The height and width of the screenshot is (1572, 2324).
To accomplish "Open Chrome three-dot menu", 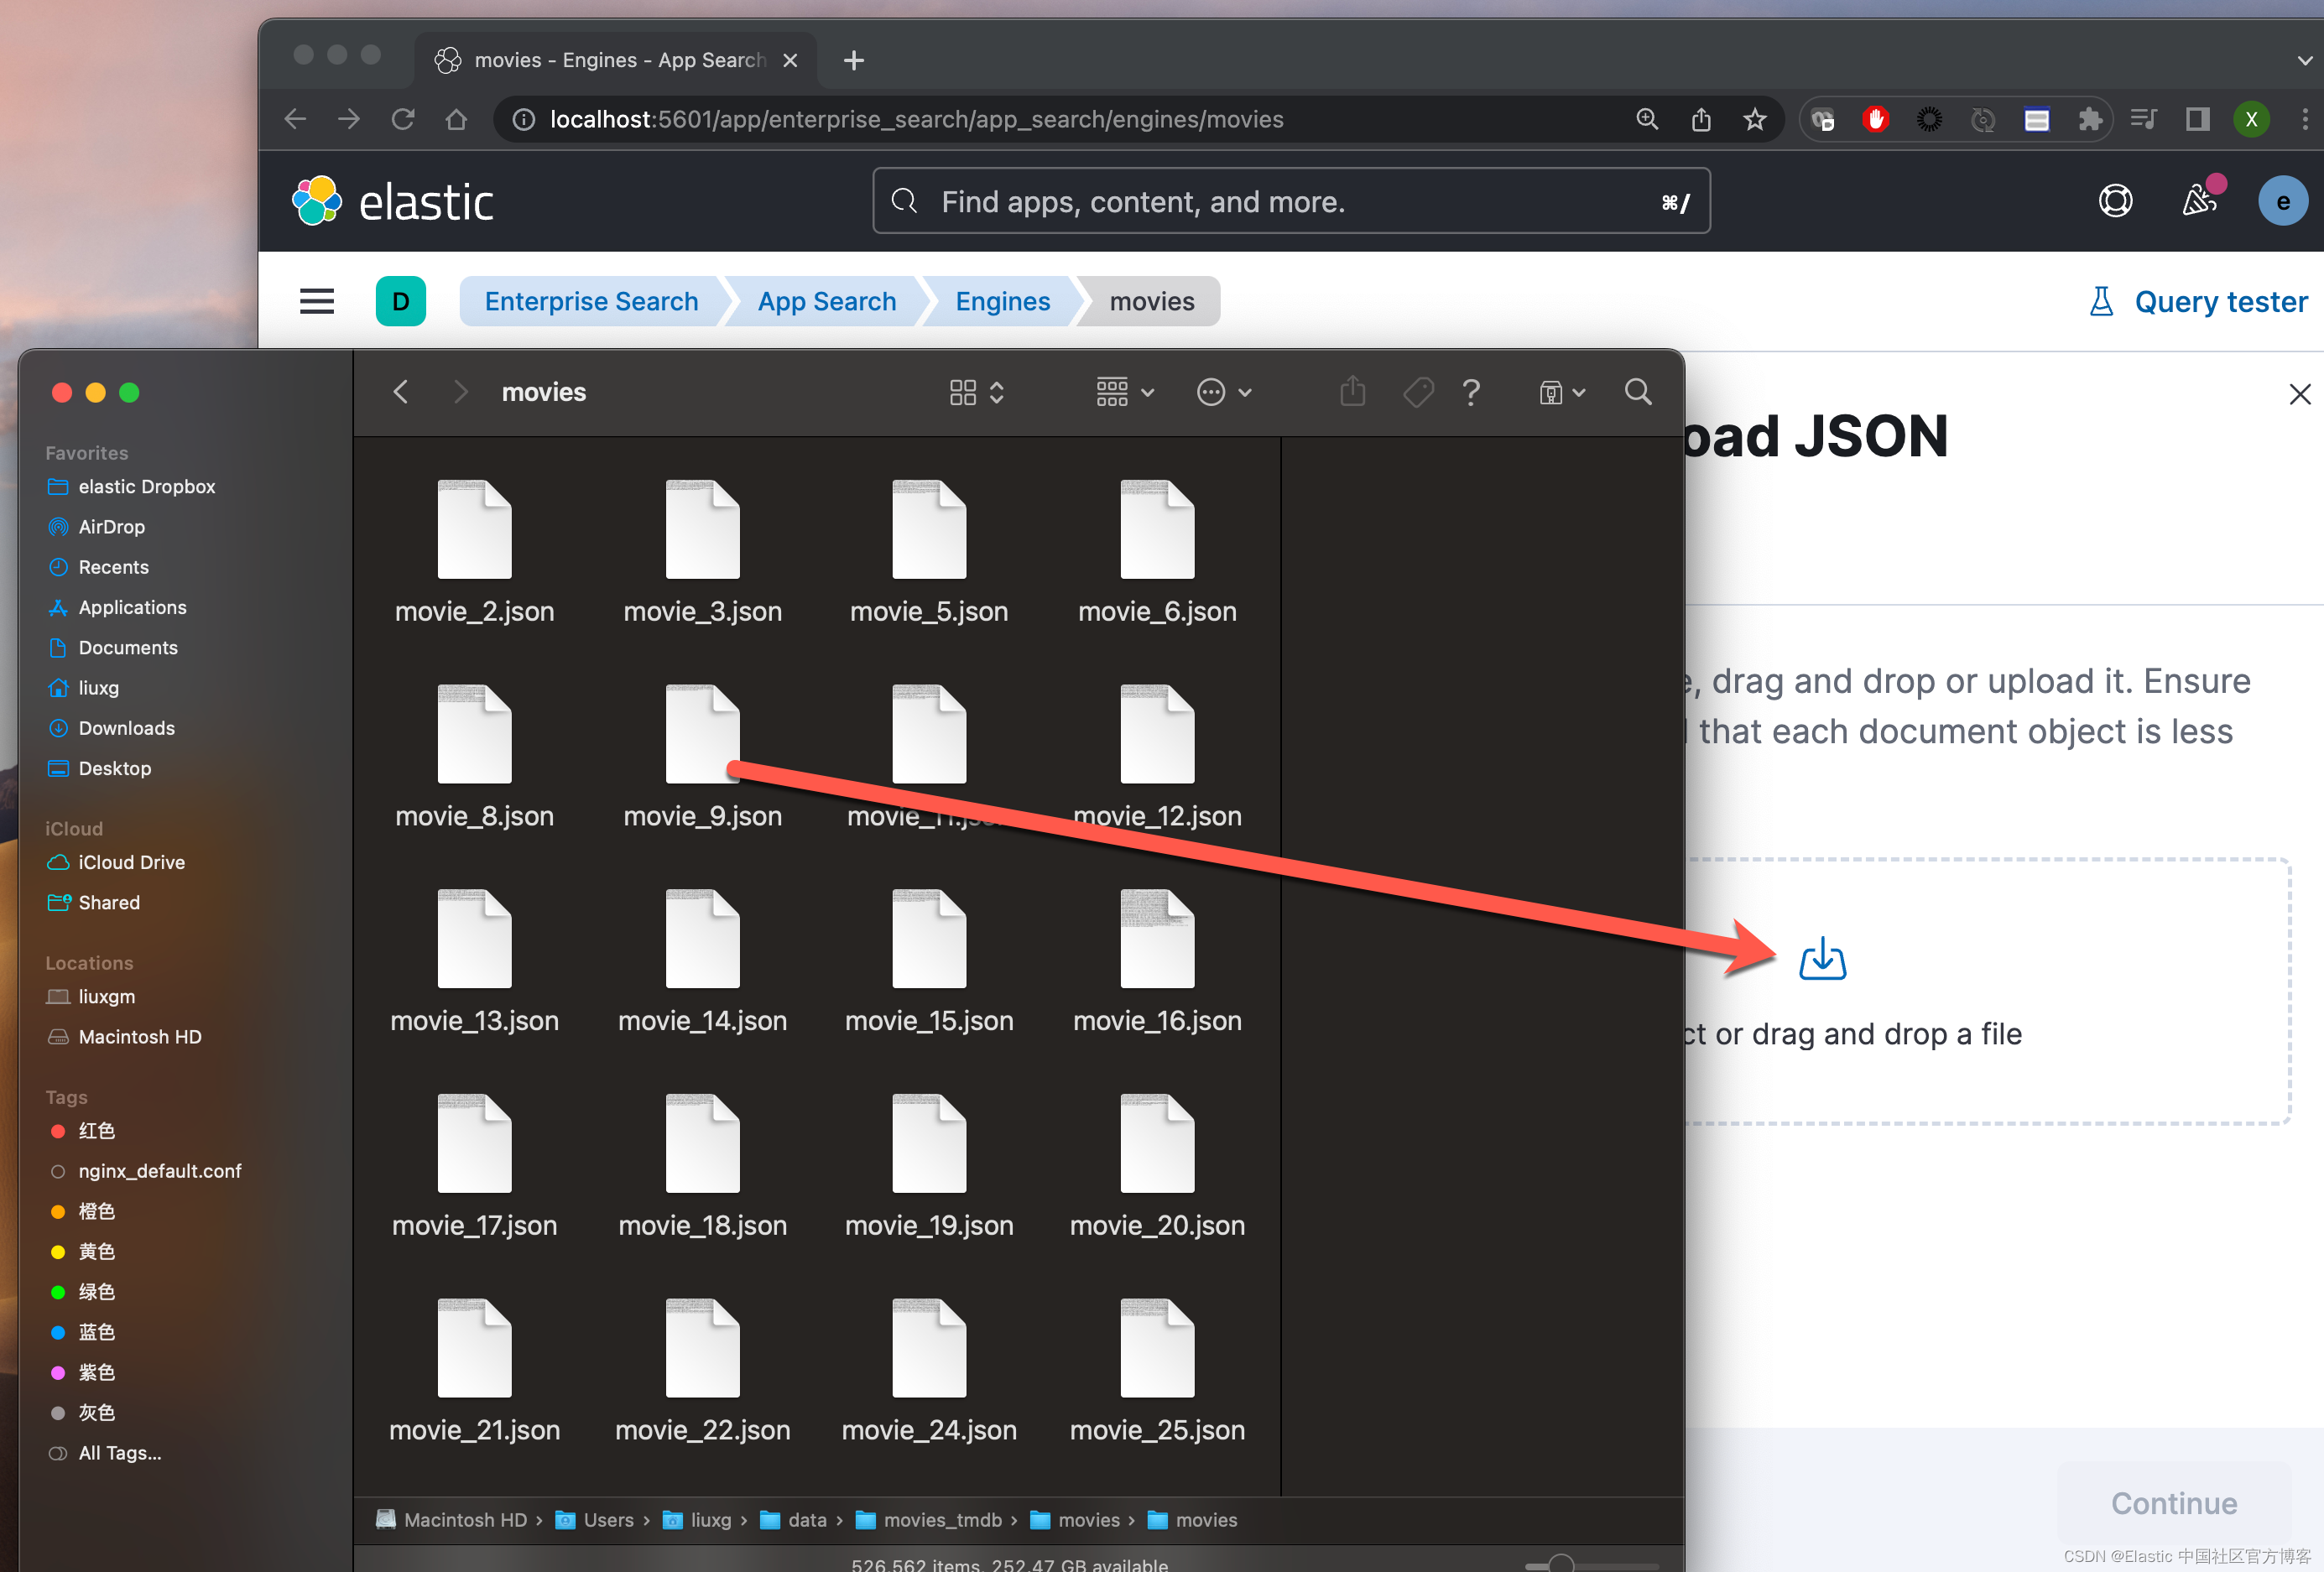I will [x=2304, y=119].
